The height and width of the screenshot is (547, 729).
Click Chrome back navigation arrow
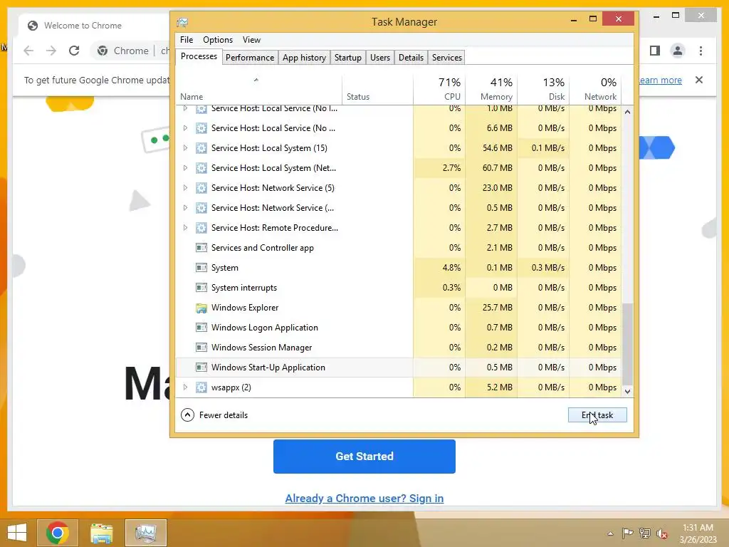[28, 51]
